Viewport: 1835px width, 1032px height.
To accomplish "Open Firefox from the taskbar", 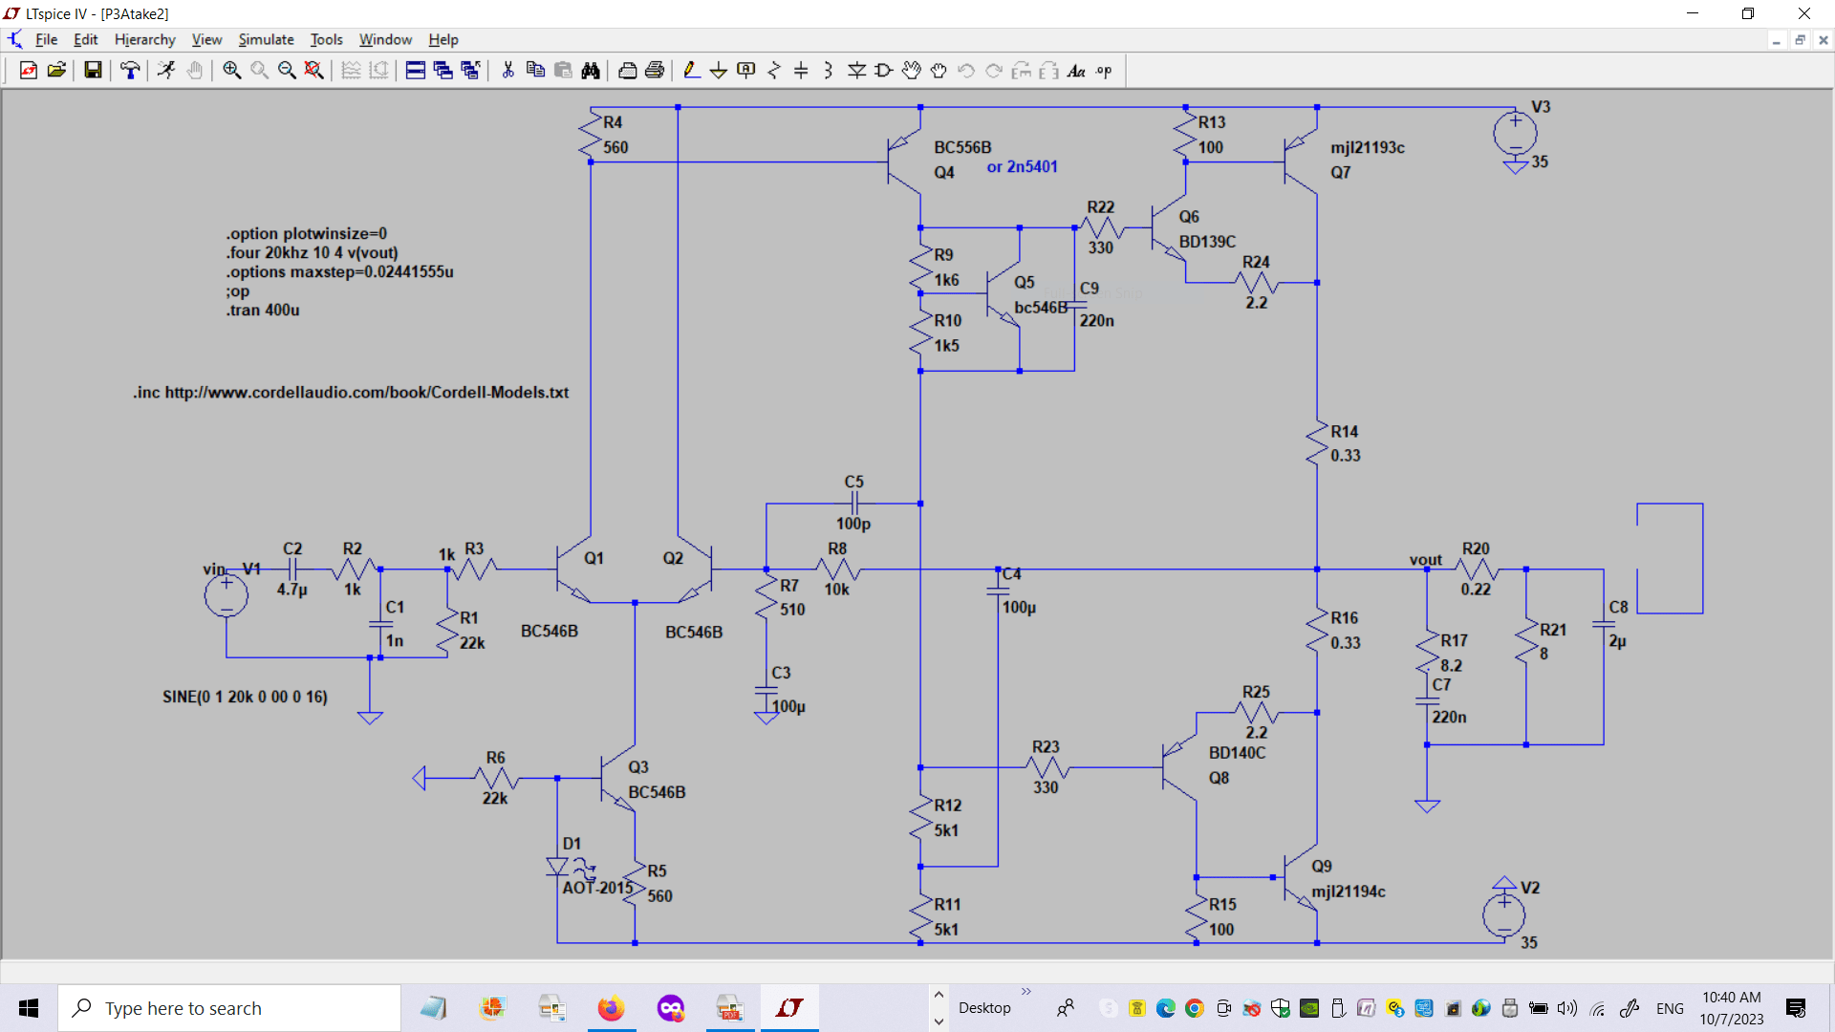I will click(x=611, y=1008).
